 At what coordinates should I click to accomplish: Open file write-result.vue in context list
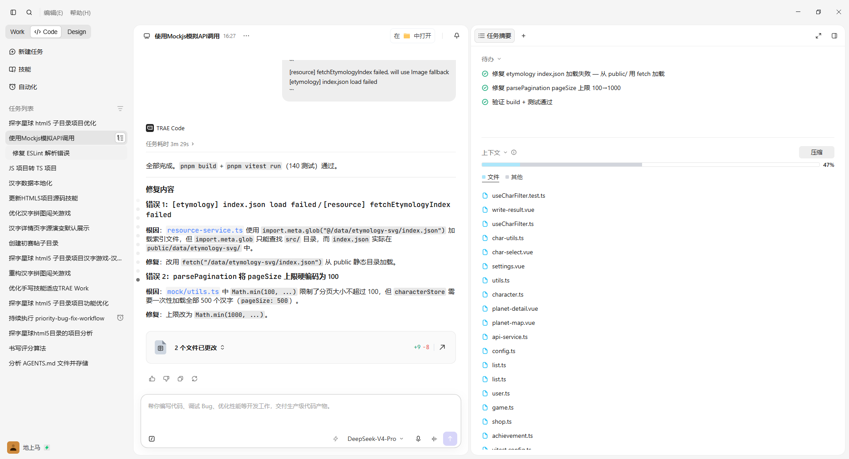513,210
